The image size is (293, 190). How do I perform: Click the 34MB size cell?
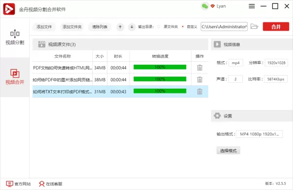[100, 68]
